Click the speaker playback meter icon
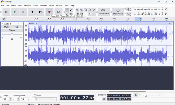Image resolution: width=175 pixels, height=105 pixels. point(128,14)
